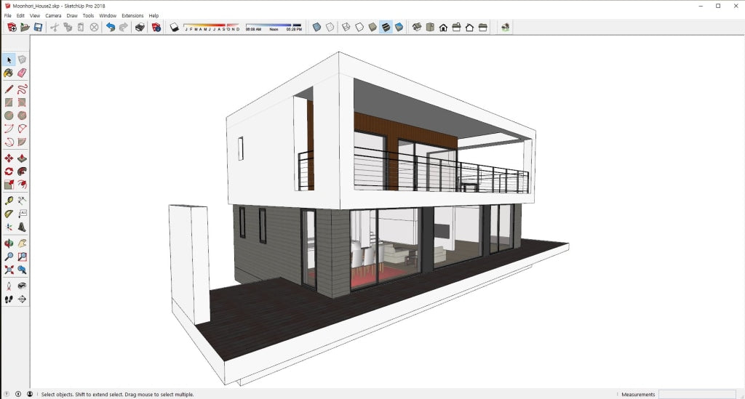
Task: Toggle X-Ray face style
Action: coord(316,28)
